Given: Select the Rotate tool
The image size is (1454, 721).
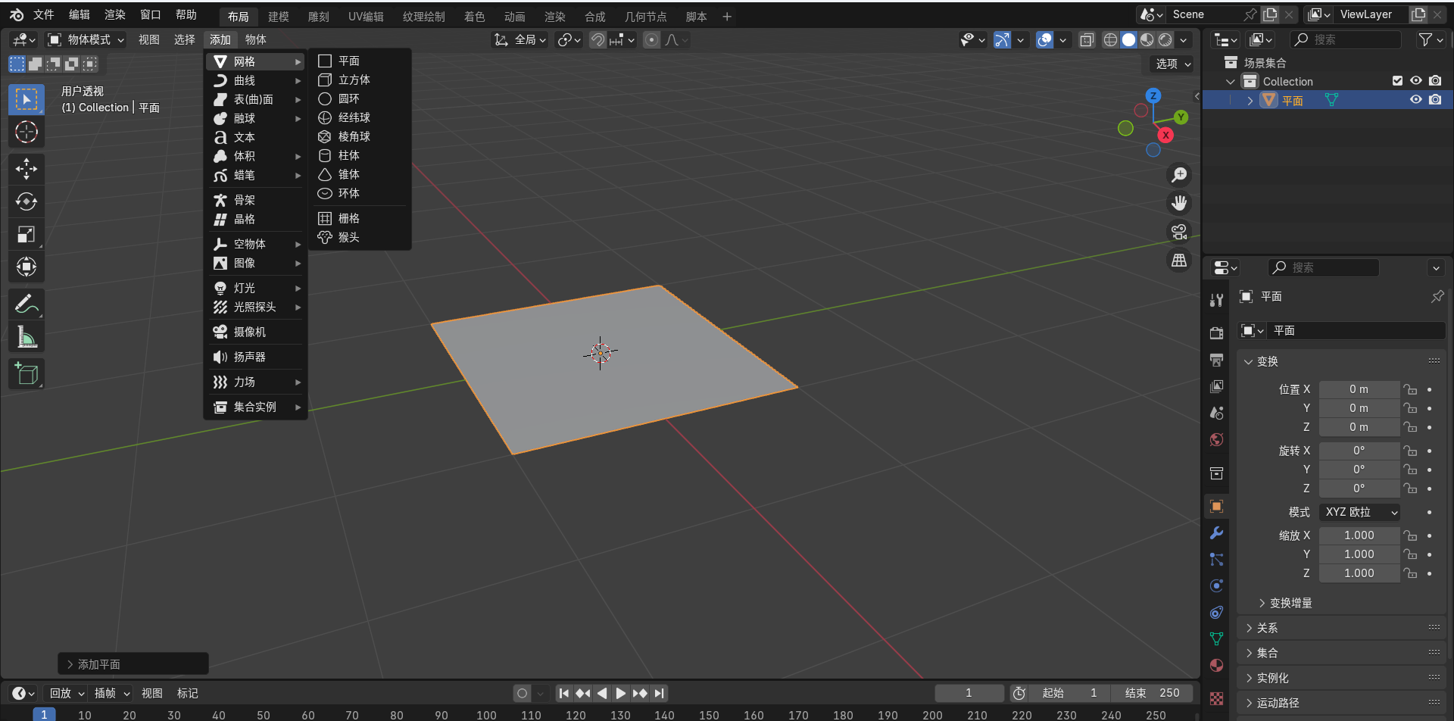Looking at the screenshot, I should click(x=27, y=201).
